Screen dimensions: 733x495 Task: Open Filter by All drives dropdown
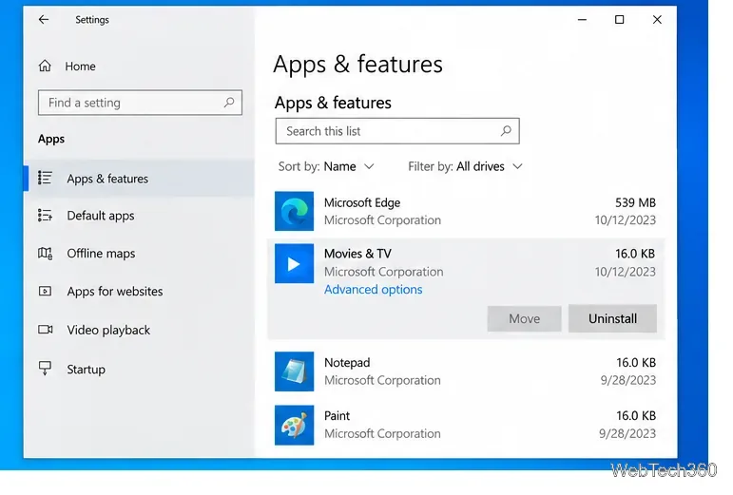(465, 166)
